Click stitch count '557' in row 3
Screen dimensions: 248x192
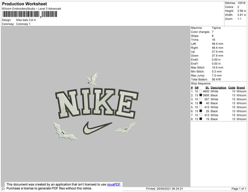pos(207,99)
